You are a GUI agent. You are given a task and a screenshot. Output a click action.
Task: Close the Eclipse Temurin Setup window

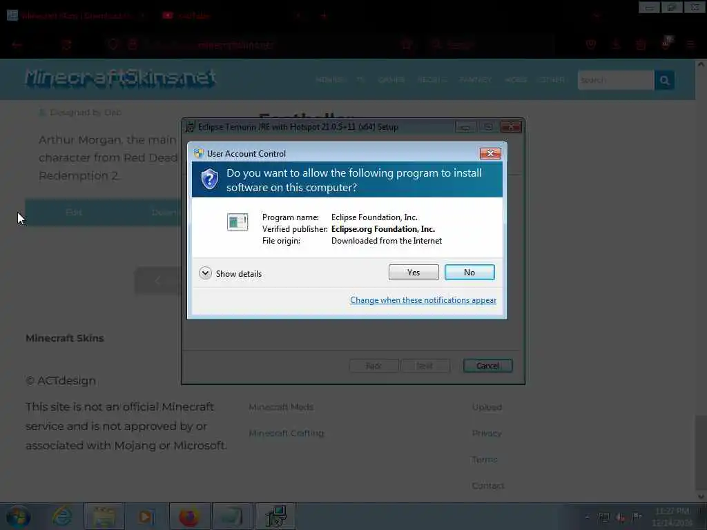coord(511,127)
